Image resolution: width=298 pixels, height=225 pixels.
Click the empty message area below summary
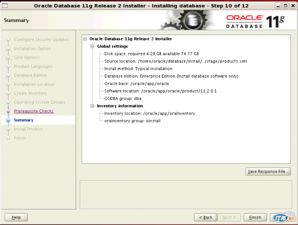click(186, 195)
